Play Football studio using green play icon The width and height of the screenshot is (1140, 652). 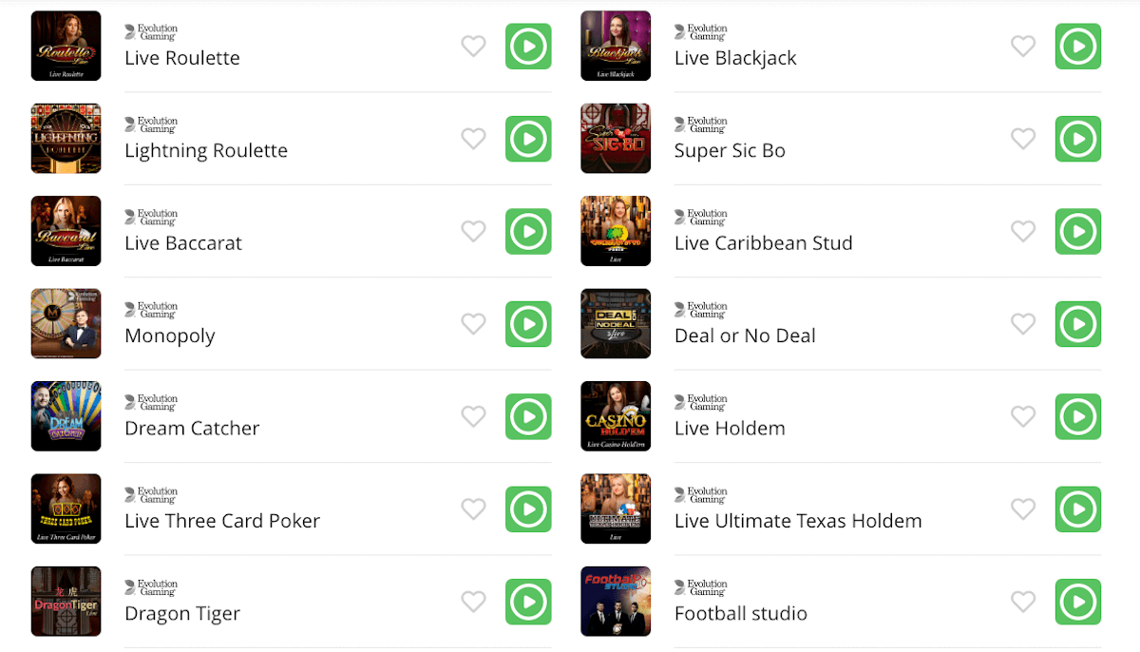click(1078, 602)
